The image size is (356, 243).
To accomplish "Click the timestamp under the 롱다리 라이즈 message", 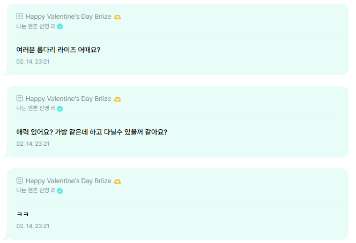I will pos(33,61).
